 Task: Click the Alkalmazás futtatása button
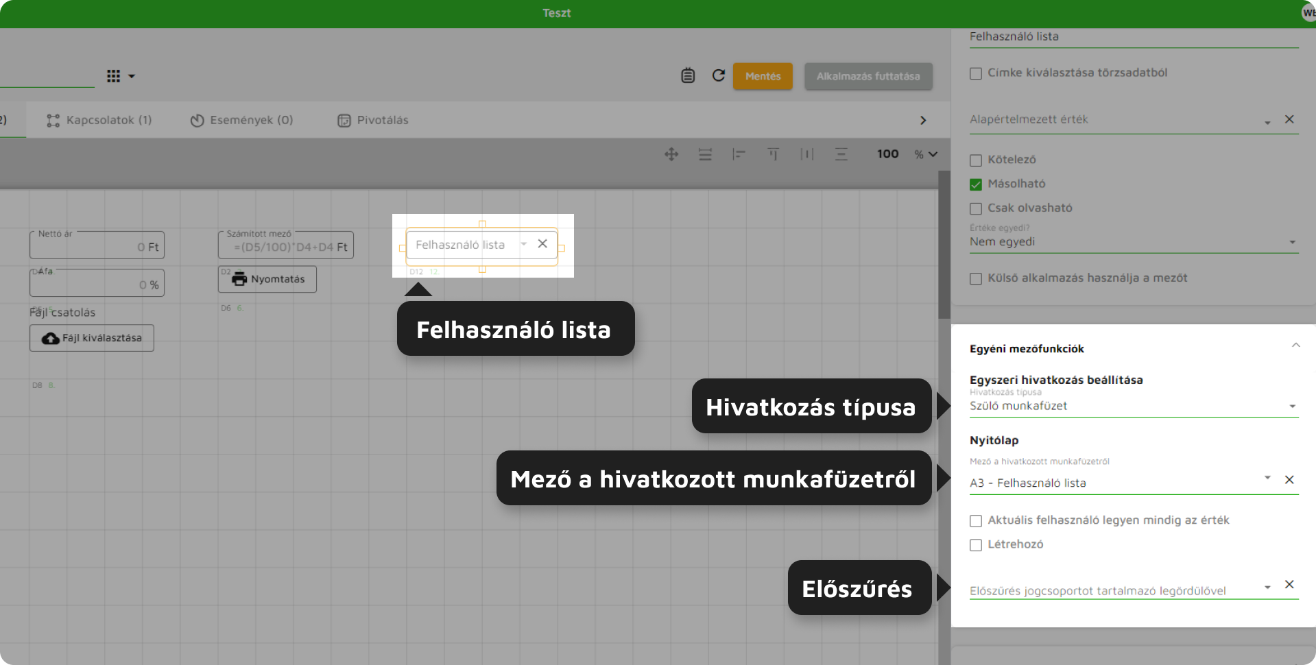coord(868,76)
